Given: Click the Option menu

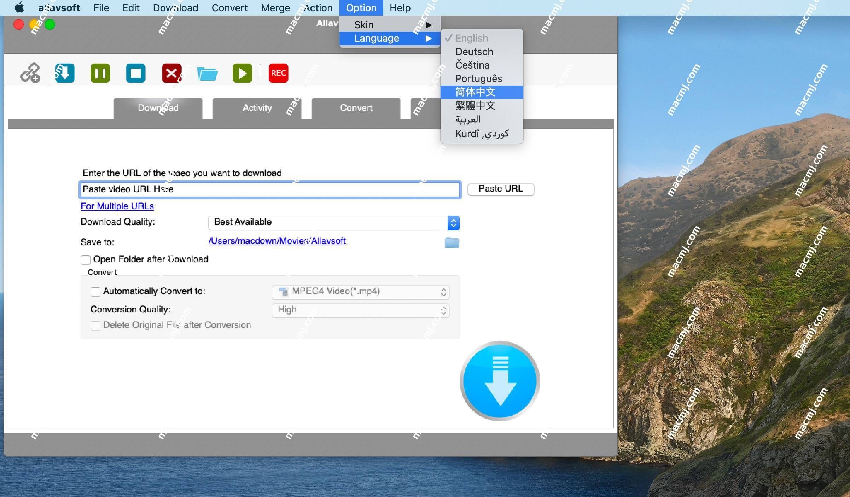Looking at the screenshot, I should point(361,7).
